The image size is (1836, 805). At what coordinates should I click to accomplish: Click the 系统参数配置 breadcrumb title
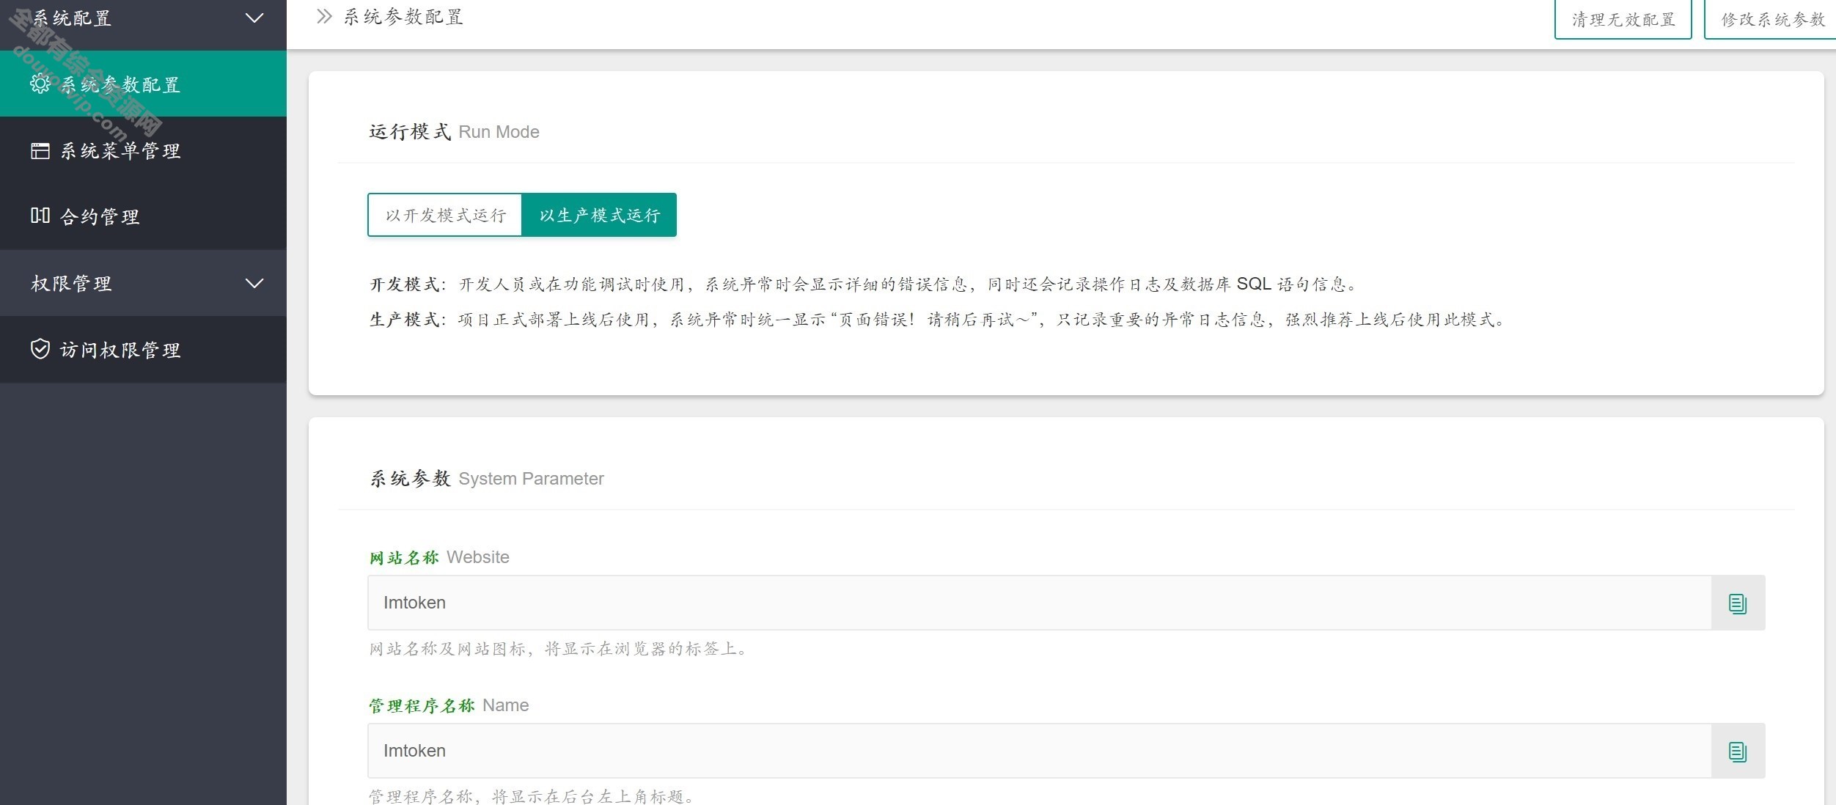click(403, 17)
